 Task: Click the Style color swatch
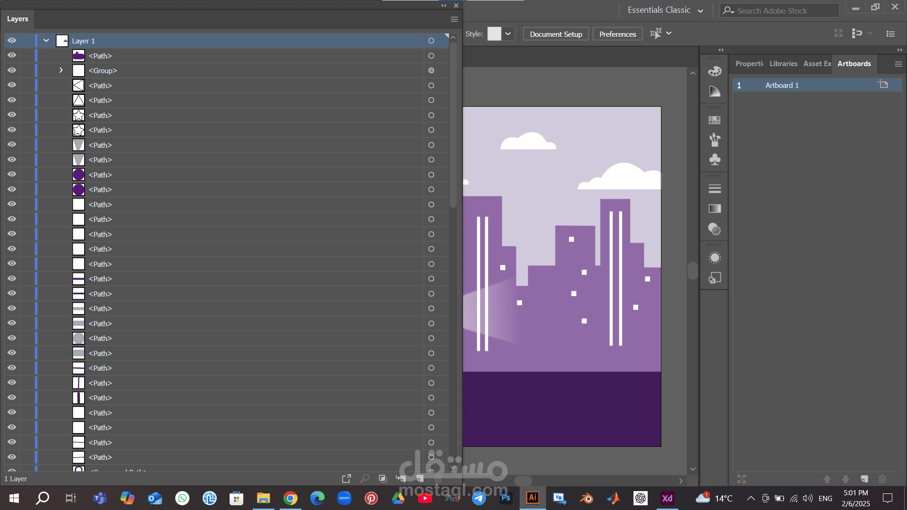coord(494,34)
